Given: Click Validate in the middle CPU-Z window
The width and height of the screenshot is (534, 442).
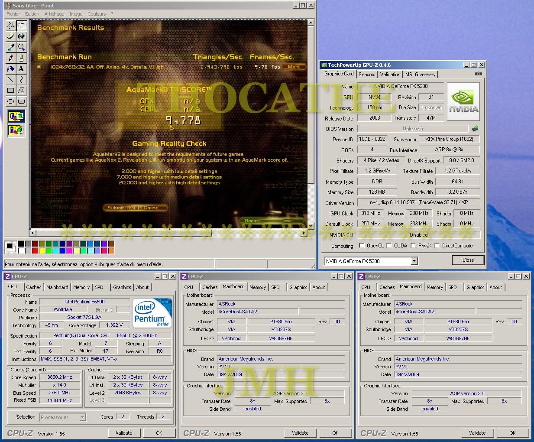Looking at the screenshot, I should point(300,433).
